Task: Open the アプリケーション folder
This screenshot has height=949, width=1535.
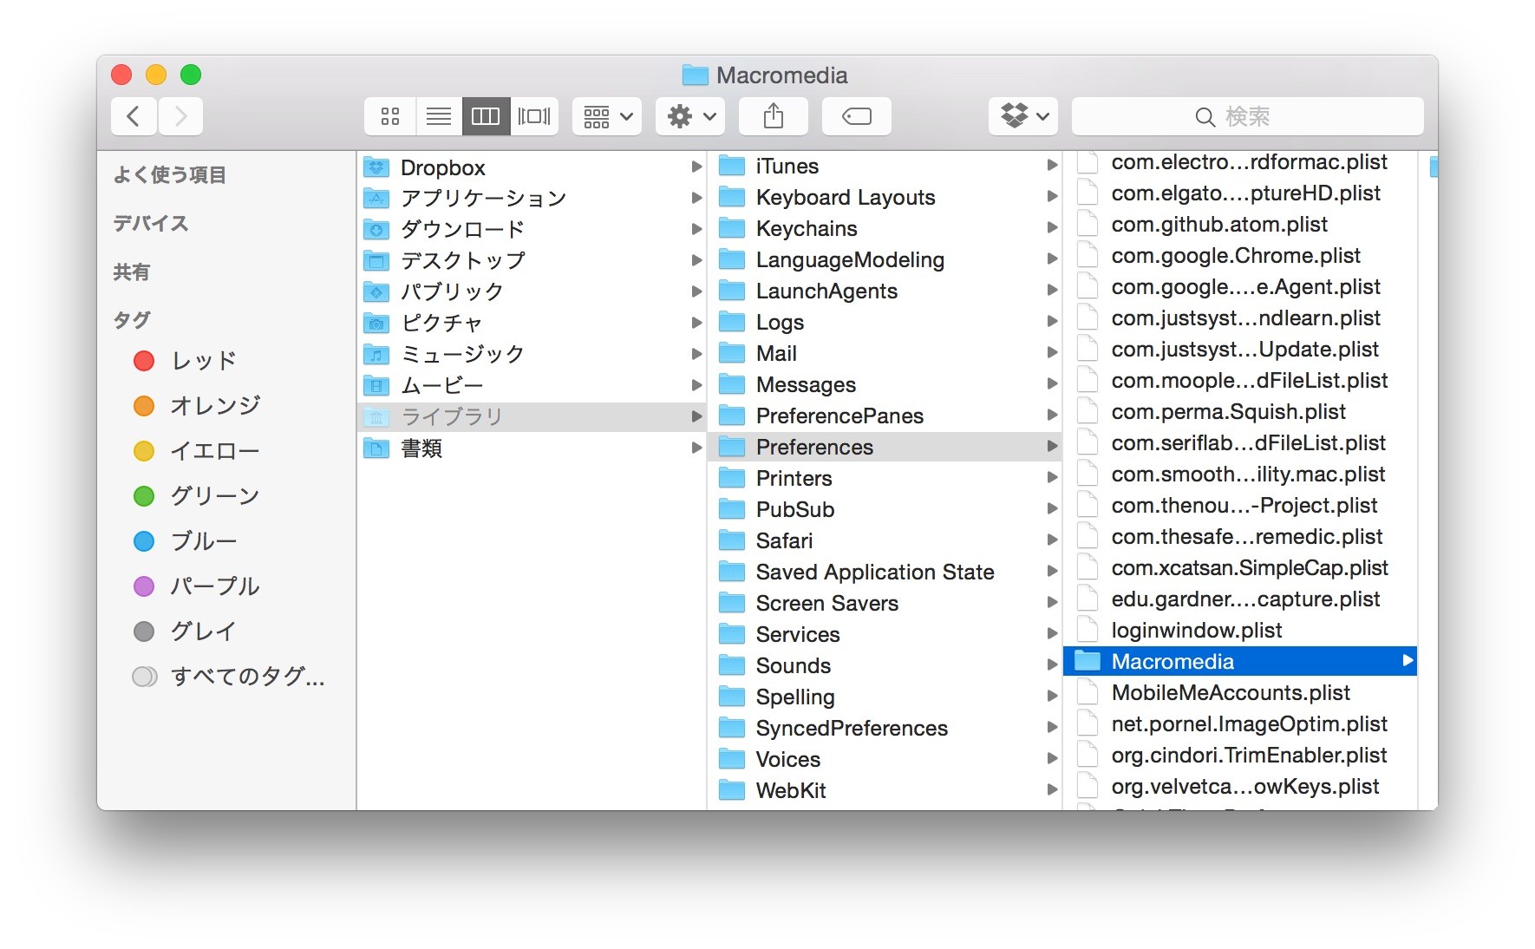Action: pos(532,199)
